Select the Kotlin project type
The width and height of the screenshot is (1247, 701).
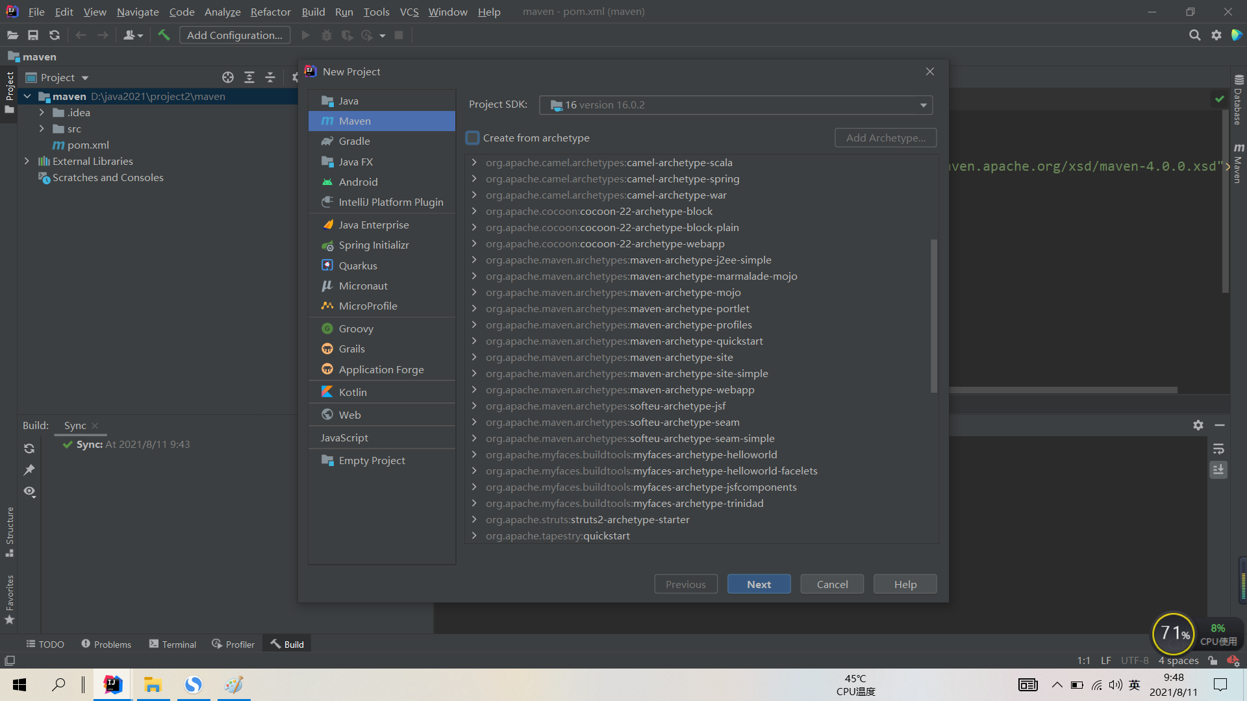pos(352,392)
